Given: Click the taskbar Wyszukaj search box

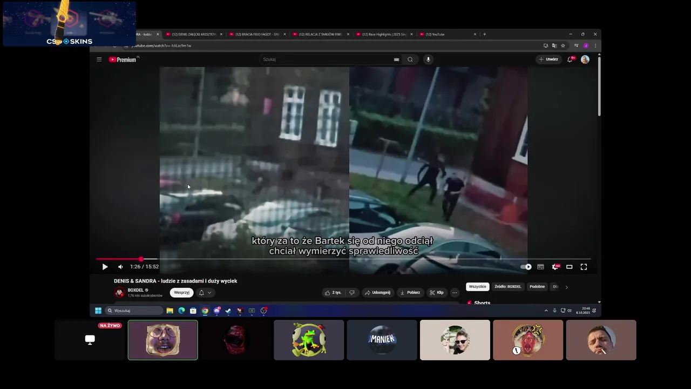Looking at the screenshot, I should pos(133,311).
